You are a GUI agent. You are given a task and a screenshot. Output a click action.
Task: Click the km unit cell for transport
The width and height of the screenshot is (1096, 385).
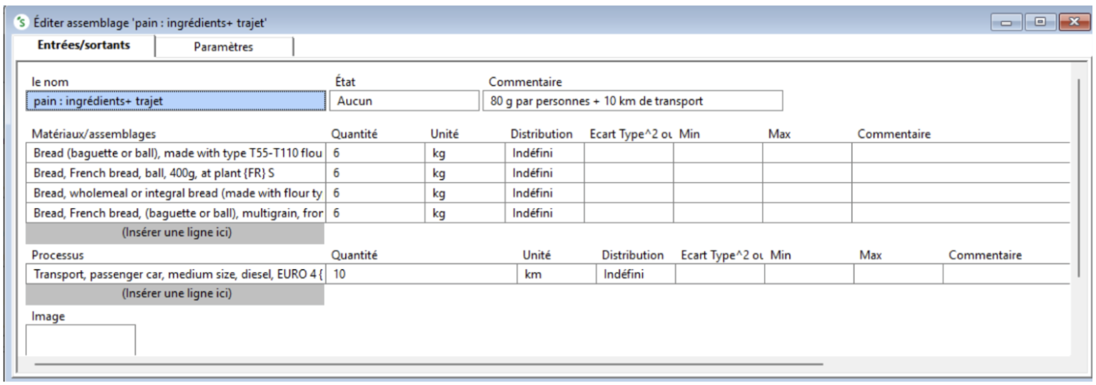(556, 274)
